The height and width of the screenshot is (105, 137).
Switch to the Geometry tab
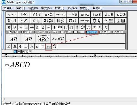pos(92,32)
